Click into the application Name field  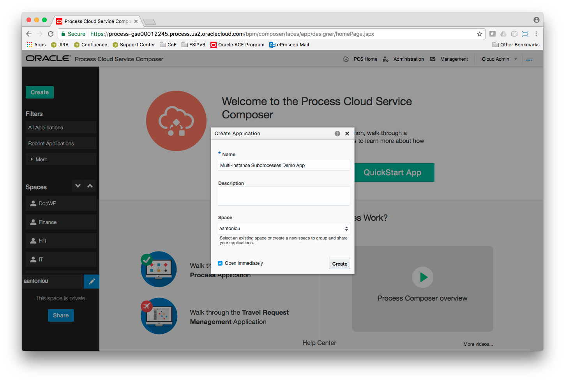pos(284,165)
